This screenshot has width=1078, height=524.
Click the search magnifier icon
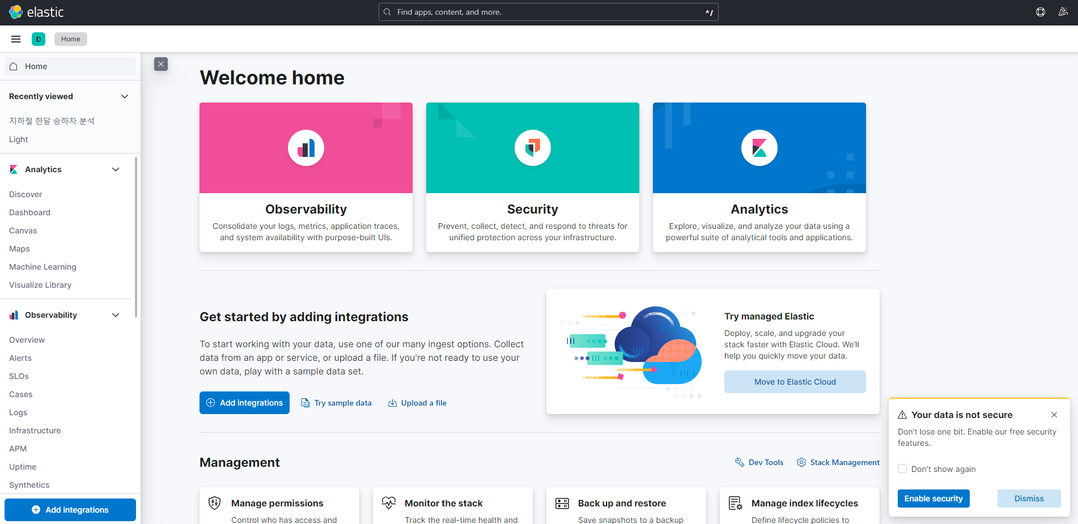pyautogui.click(x=387, y=12)
